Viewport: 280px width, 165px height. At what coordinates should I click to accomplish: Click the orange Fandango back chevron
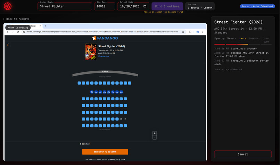8,45
